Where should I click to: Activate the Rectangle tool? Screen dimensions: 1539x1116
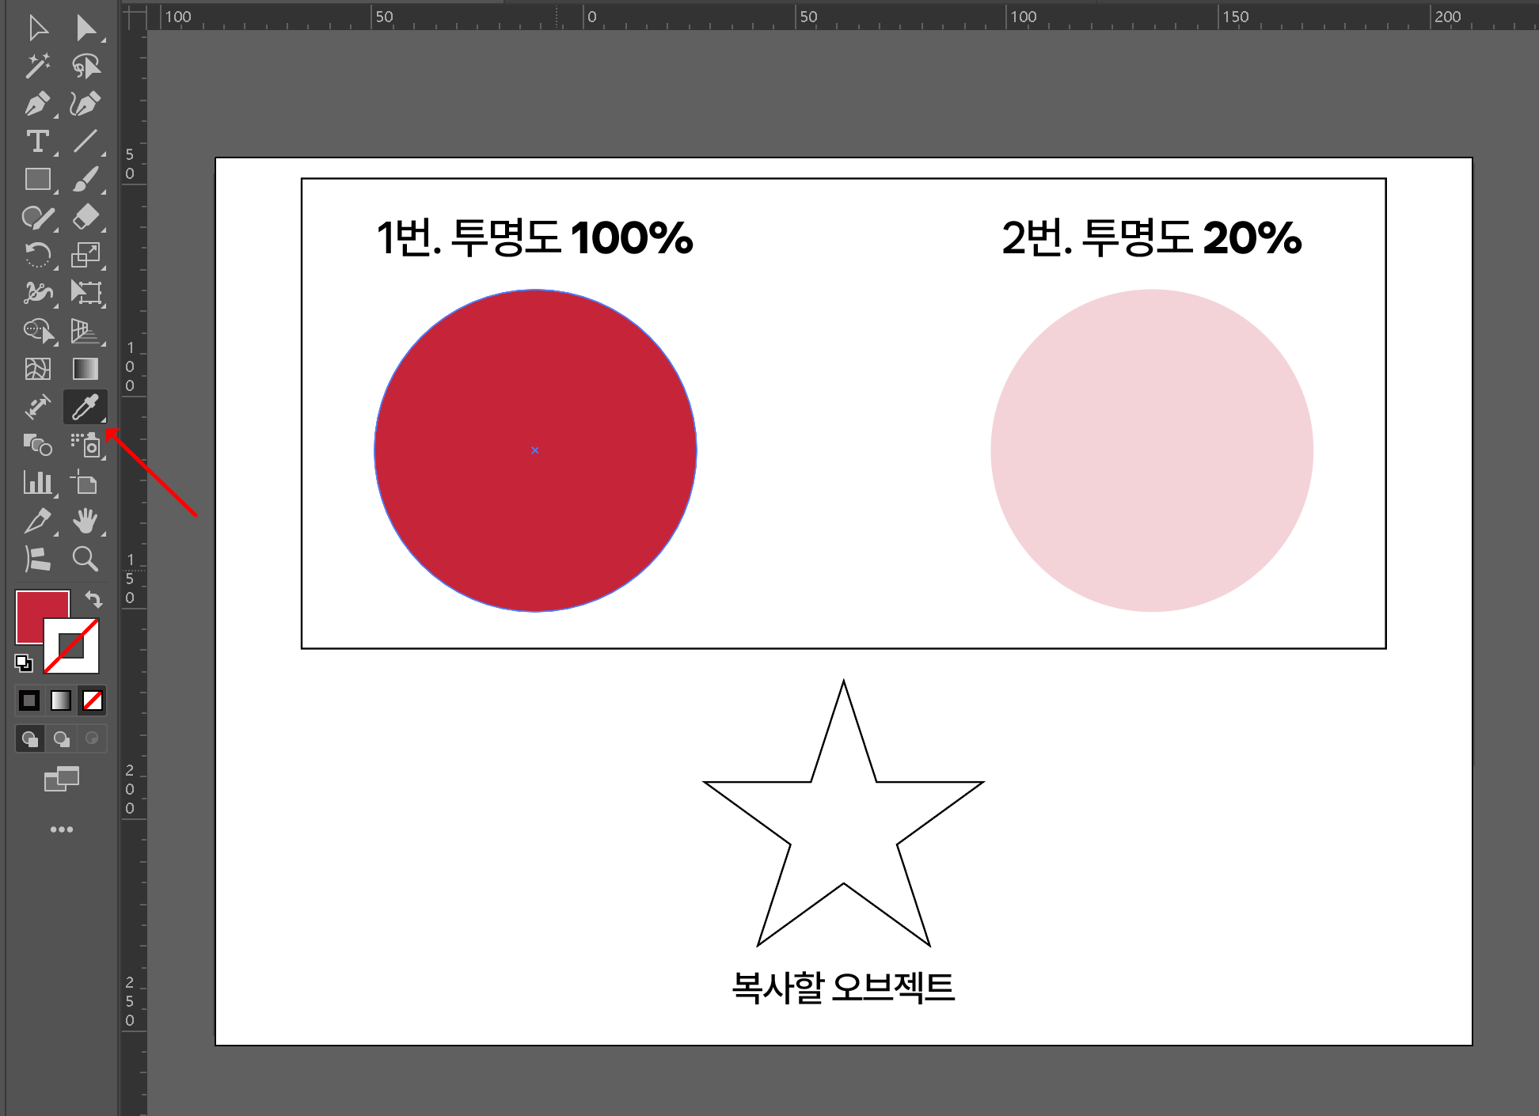pos(38,178)
